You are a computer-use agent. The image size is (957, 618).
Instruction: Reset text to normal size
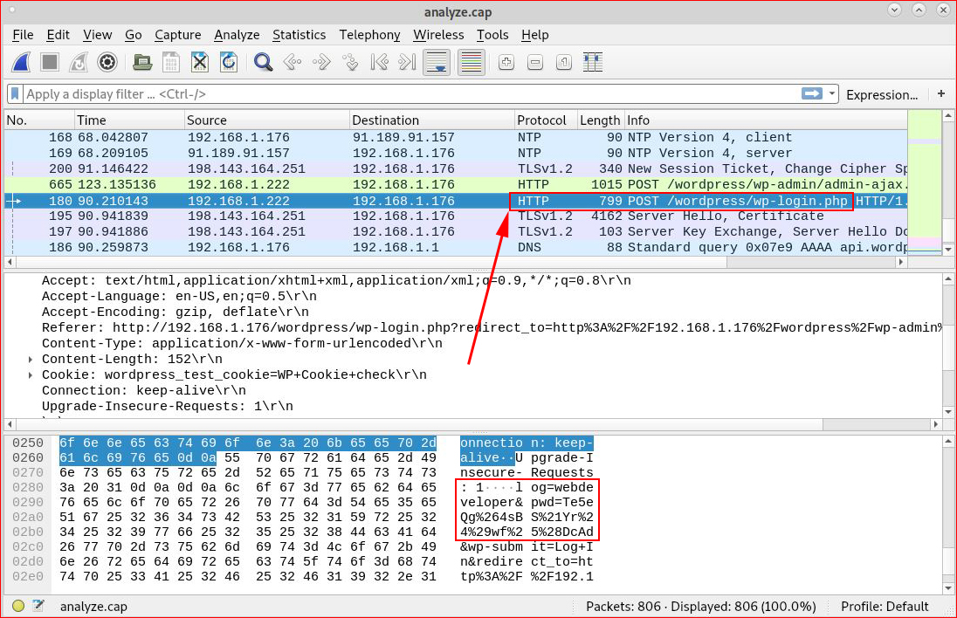[564, 62]
